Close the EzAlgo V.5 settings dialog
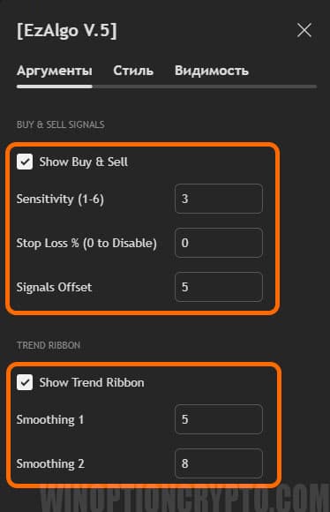Image resolution: width=330 pixels, height=512 pixels. pyautogui.click(x=304, y=30)
